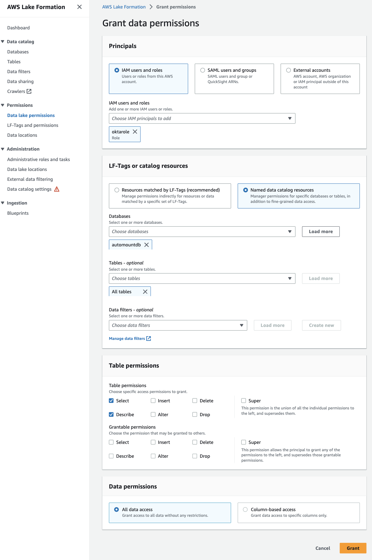Collapse the Administration sidebar section
This screenshot has width=372, height=560.
point(3,149)
